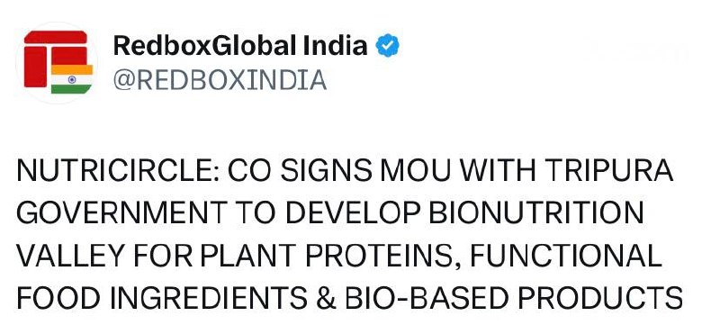
Task: Select the PROTEINS word in the headline
Action: (378, 257)
